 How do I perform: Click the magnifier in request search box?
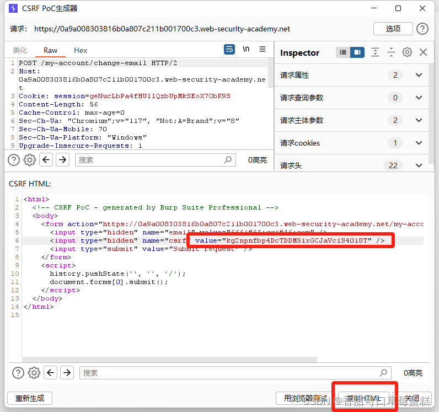point(228,160)
